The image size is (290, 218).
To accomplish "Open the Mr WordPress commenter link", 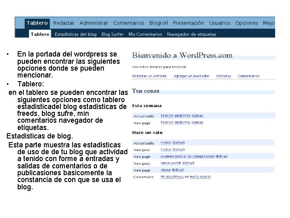I will (x=172, y=177).
